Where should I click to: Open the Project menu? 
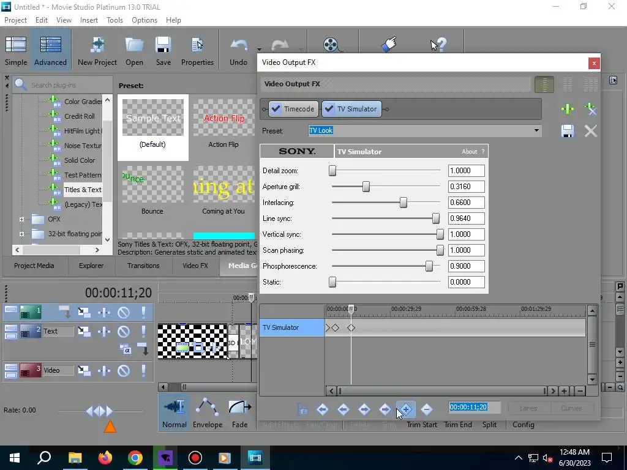[15, 20]
